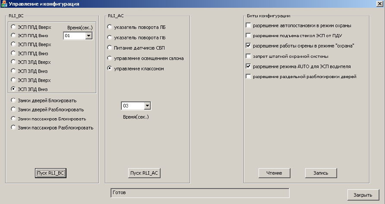
Task: Select 'управление освещением салона' radio button
Action: tap(110, 58)
